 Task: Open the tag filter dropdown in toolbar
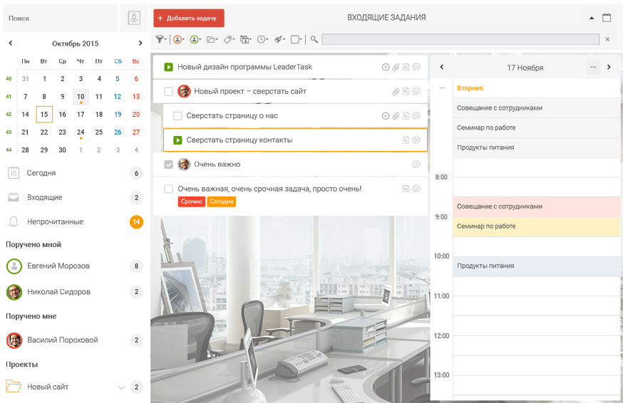coord(229,39)
